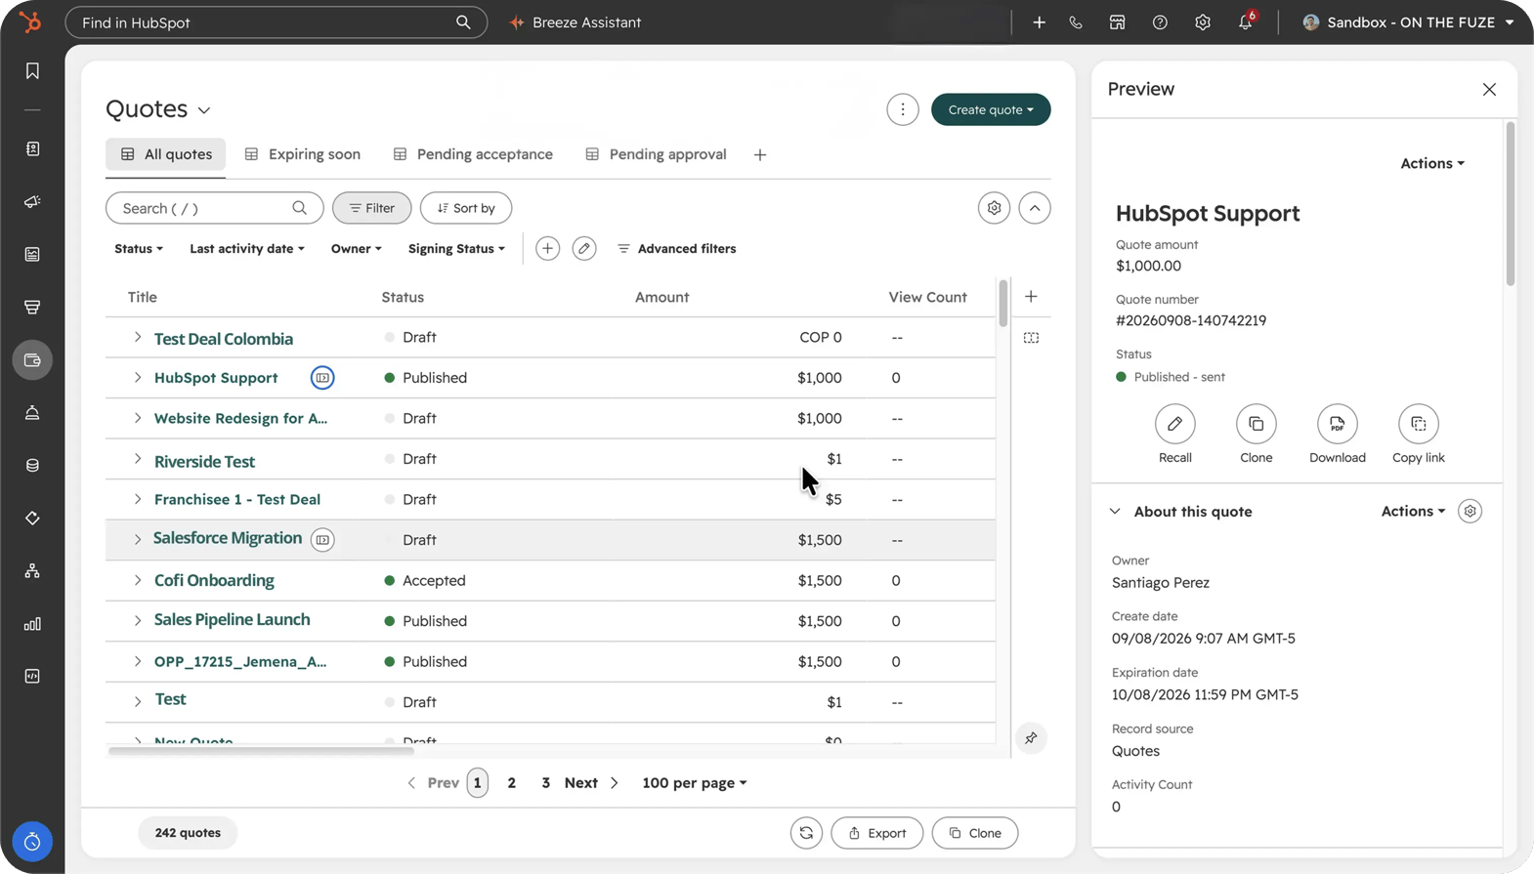Viewport: 1534px width, 874px height.
Task: Click the preview icon next to Salesforce Migration
Action: (322, 540)
